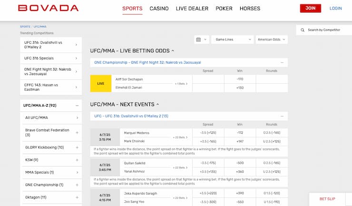Open CFFC 143: Hasan vs Eastman
This screenshot has height=206, width=352.
pos(51,87)
